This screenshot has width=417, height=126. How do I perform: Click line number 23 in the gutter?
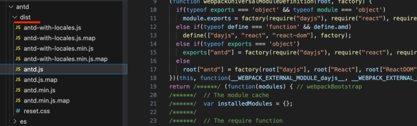click(x=153, y=121)
